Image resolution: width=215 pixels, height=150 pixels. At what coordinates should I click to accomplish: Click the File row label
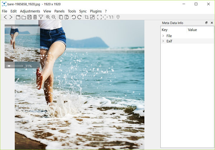169,36
